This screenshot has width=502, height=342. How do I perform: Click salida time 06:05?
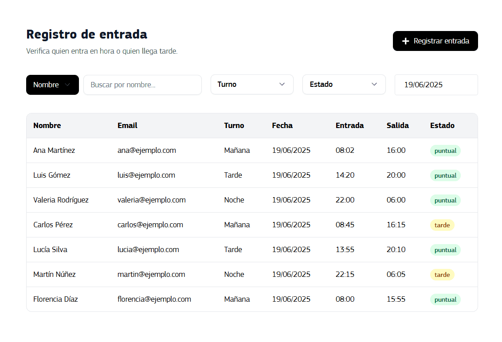(x=396, y=275)
